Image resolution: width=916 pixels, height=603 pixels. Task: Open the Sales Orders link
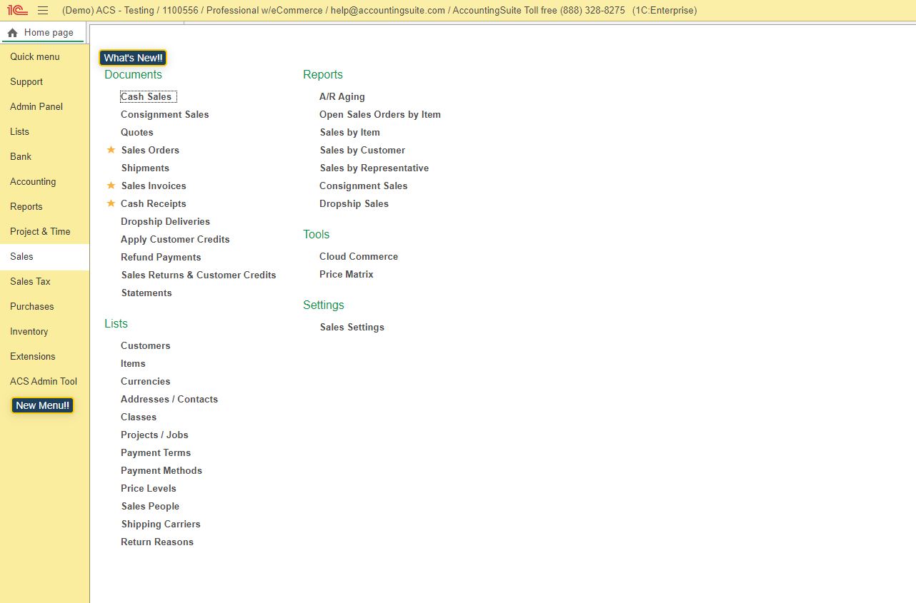[x=150, y=151]
